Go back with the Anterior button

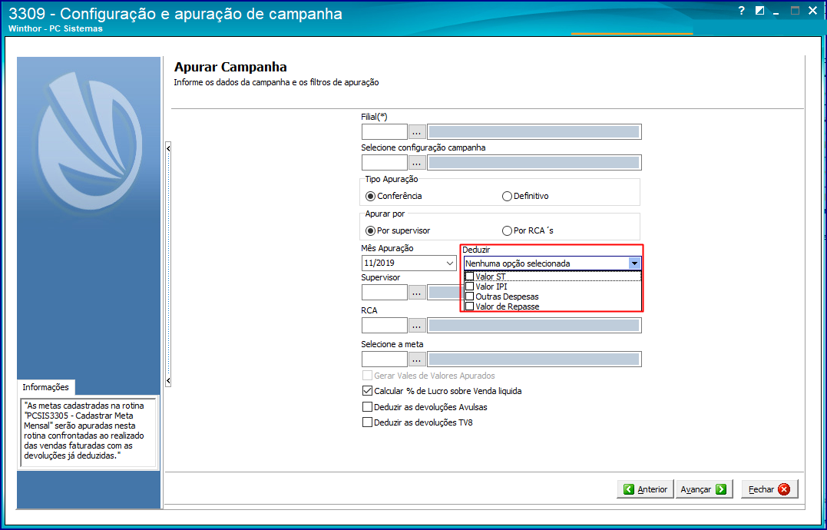[645, 489]
